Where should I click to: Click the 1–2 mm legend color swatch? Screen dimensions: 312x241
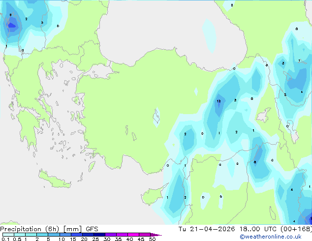tap(31, 235)
